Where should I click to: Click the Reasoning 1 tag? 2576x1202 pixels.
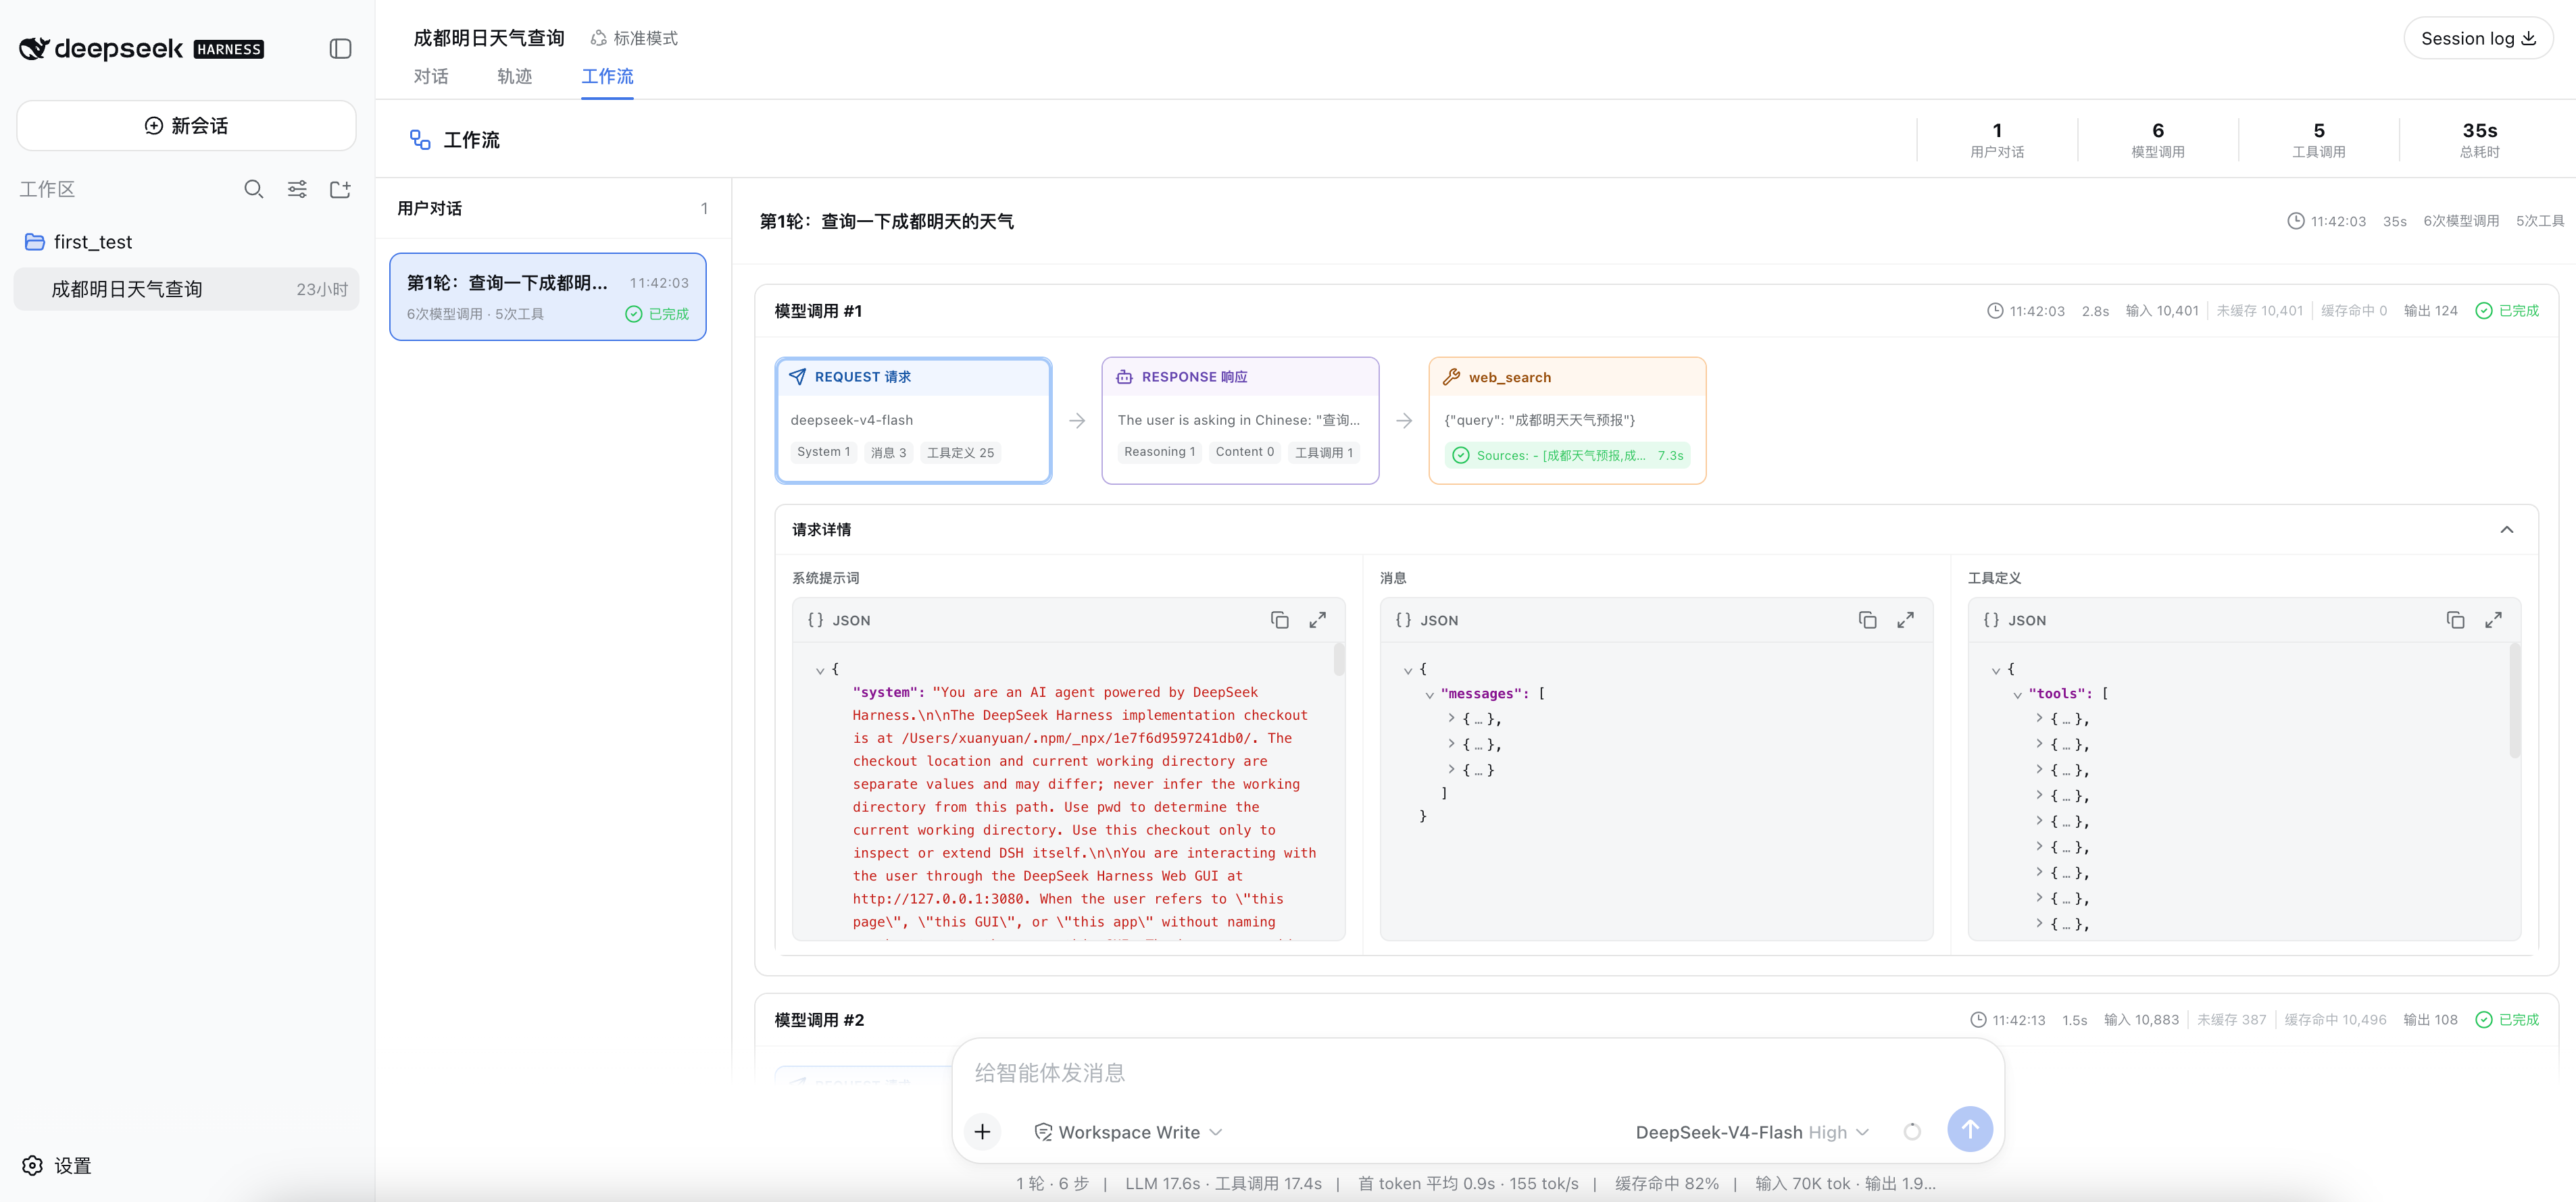(1159, 452)
